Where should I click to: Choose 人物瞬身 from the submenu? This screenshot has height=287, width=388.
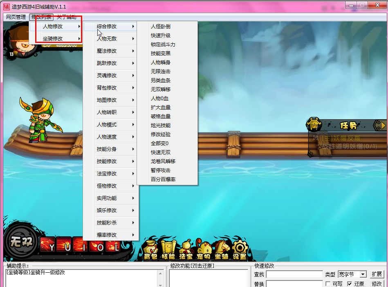168,63
